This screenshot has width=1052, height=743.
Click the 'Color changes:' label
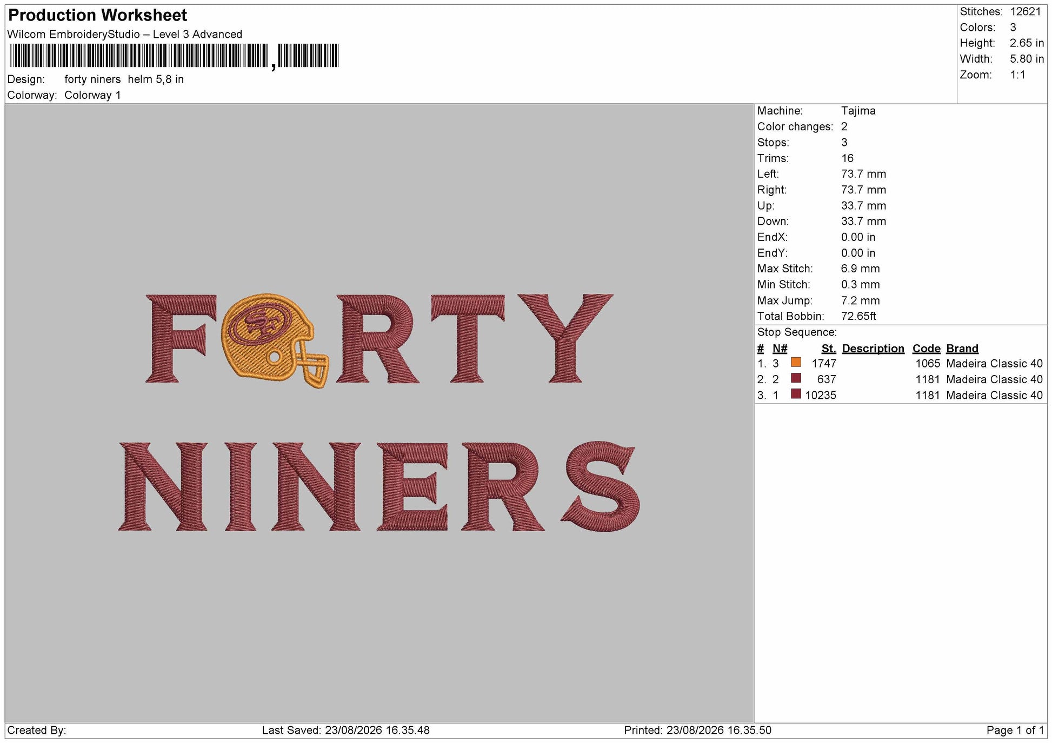[x=795, y=127]
